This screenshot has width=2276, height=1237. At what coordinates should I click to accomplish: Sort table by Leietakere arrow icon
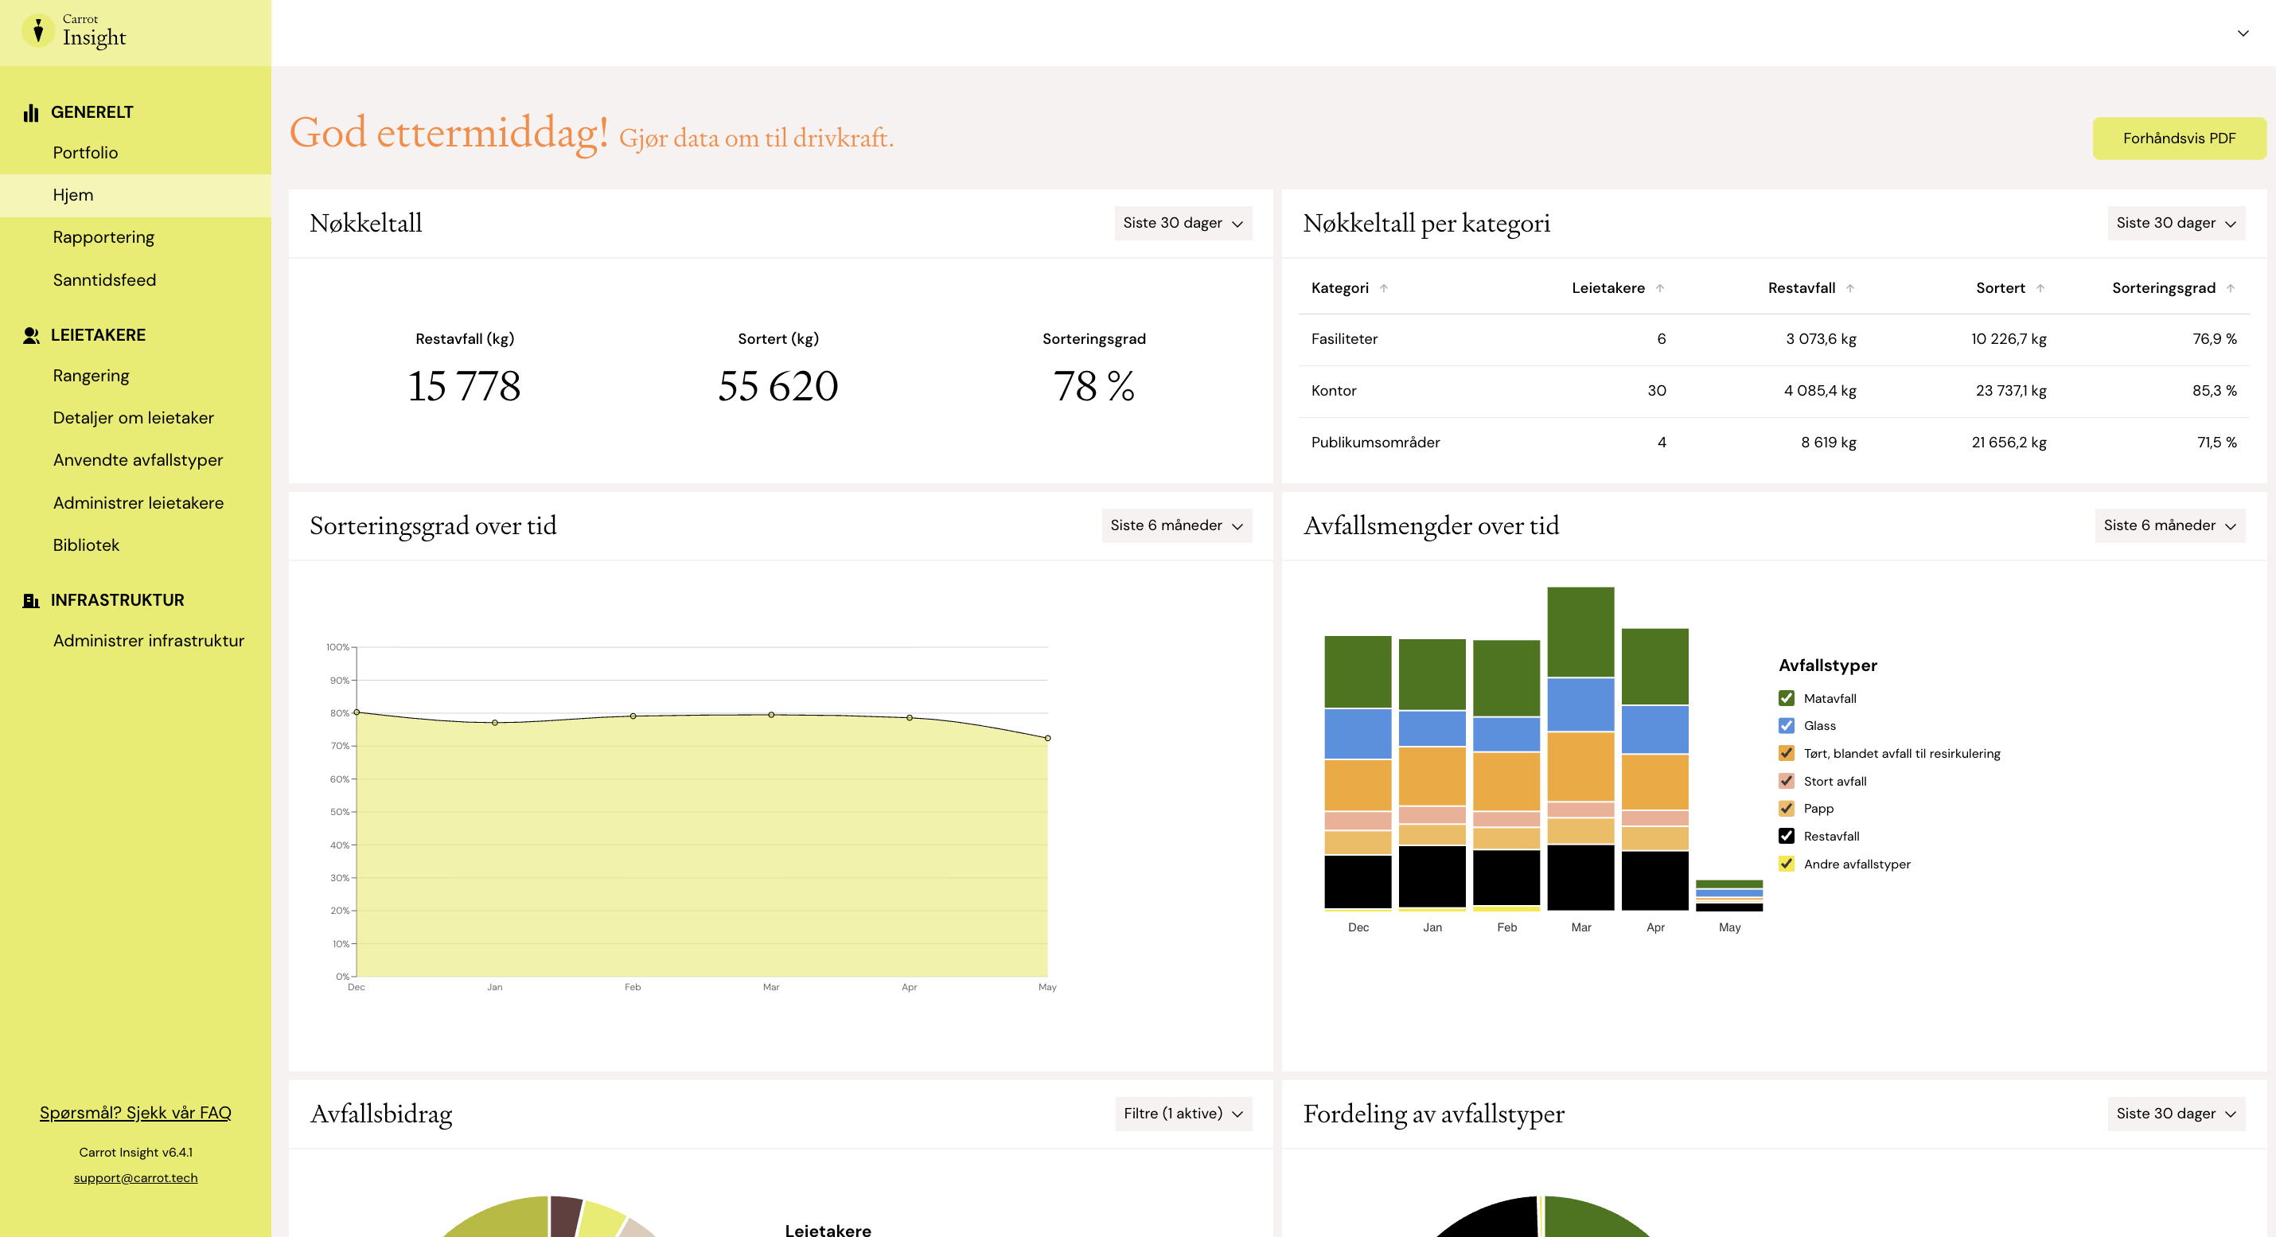pyautogui.click(x=1660, y=288)
